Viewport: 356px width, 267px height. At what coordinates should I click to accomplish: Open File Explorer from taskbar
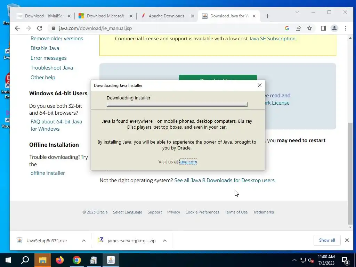tap(42, 260)
